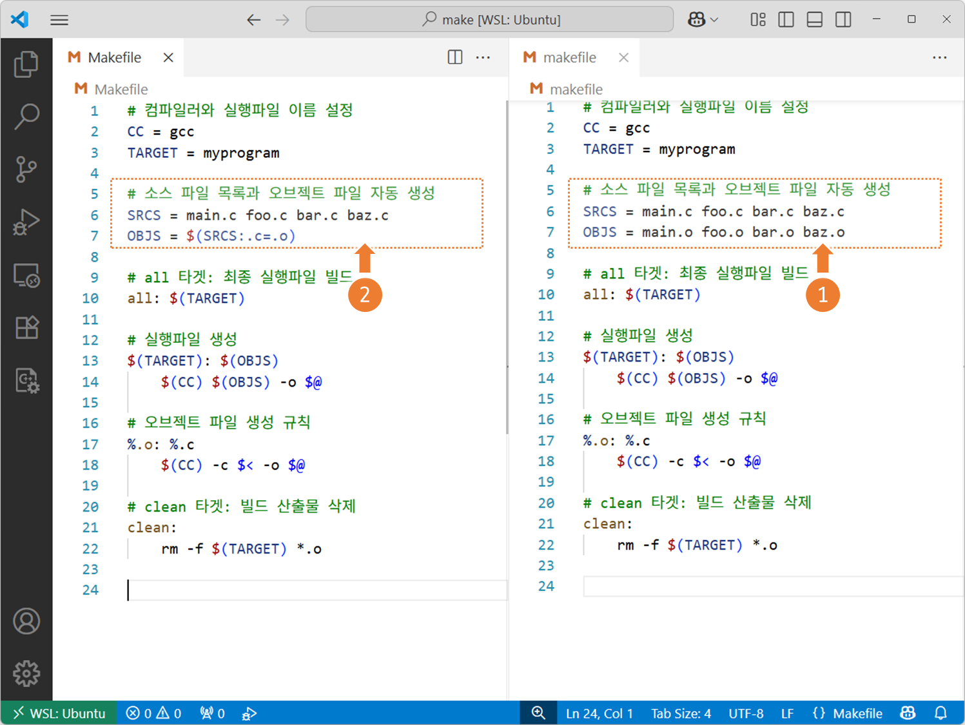Open the Source Control view
Viewport: 965px width, 725px height.
pyautogui.click(x=26, y=169)
